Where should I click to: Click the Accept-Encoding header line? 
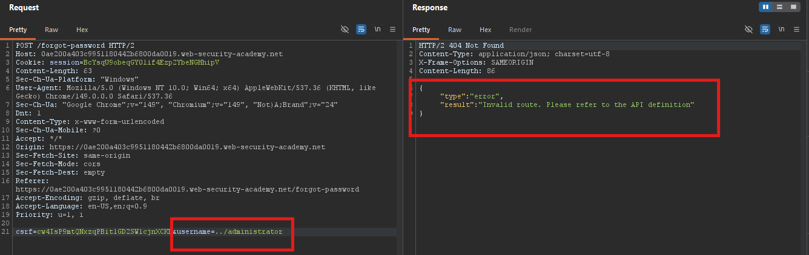(x=88, y=198)
